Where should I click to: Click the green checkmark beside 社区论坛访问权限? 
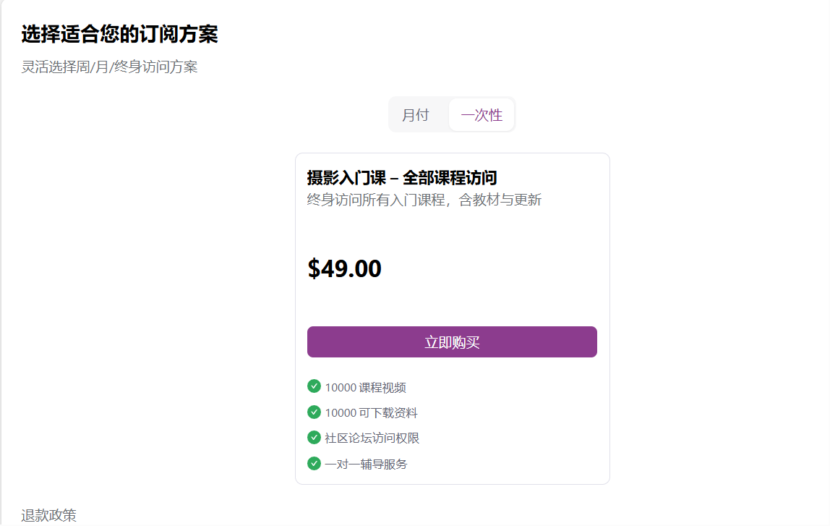[x=314, y=438]
